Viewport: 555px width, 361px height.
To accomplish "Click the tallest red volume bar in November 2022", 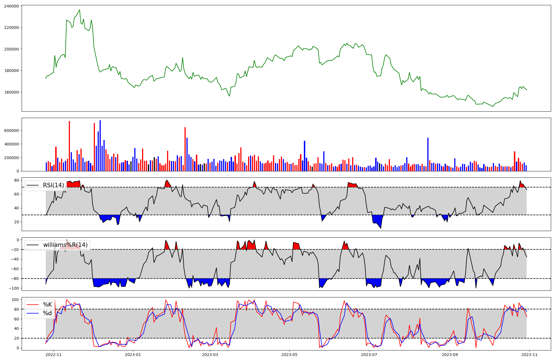I will [69, 146].
